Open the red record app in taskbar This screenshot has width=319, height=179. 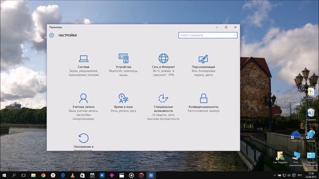(x=141, y=175)
